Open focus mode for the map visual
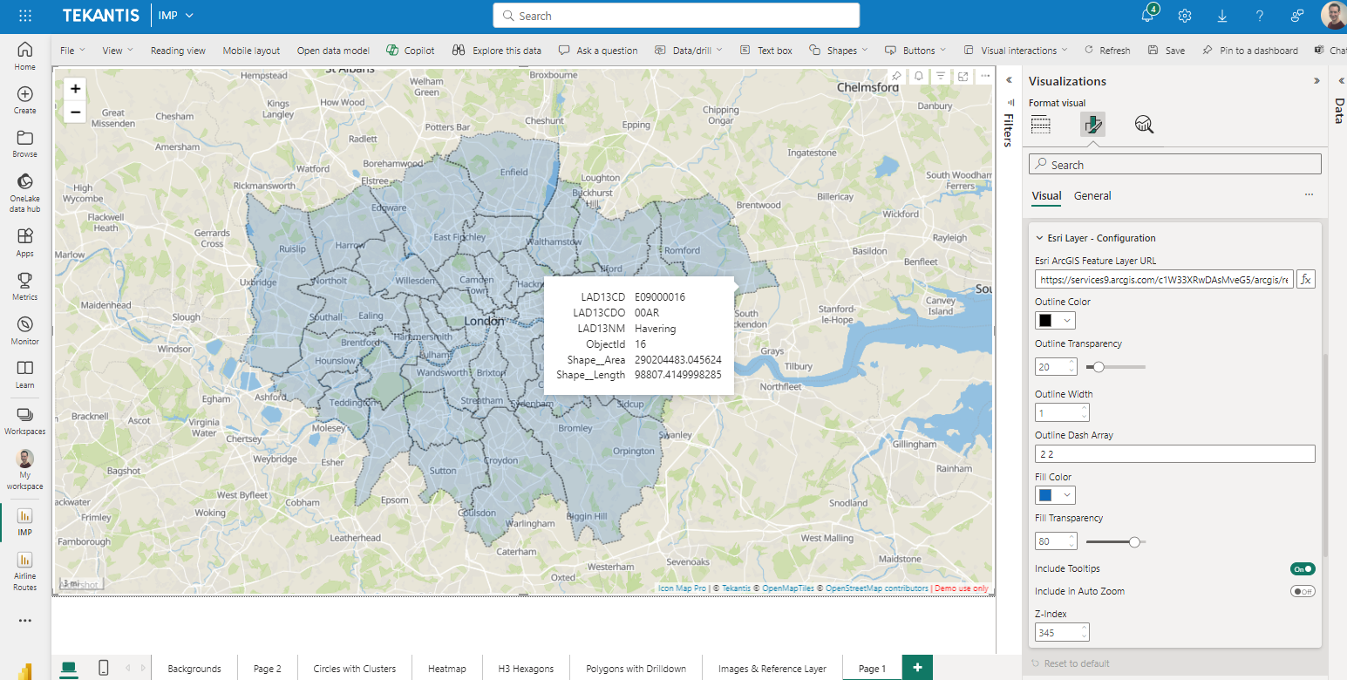1347x680 pixels. coord(963,77)
